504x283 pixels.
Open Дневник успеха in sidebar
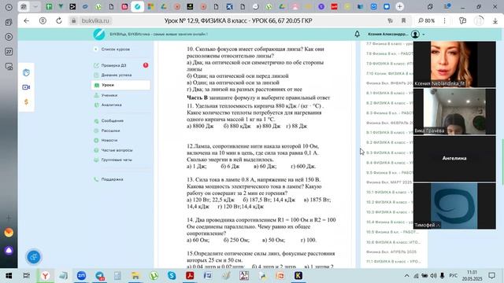(117, 75)
